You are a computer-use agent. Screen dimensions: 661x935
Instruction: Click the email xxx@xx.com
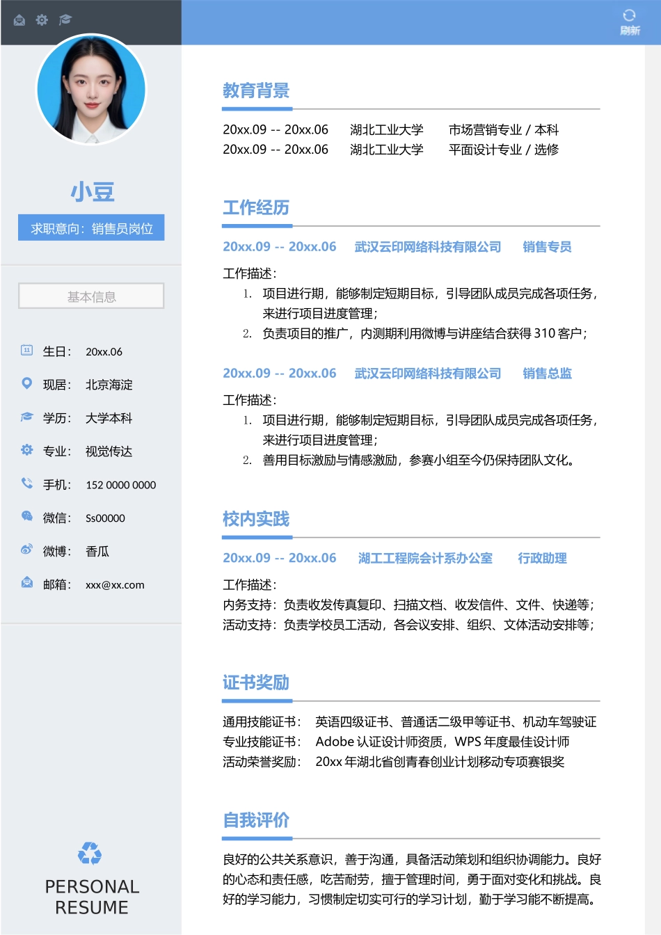116,585
